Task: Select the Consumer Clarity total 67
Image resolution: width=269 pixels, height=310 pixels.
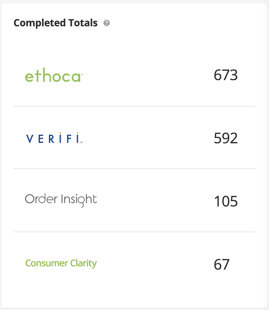Action: [222, 264]
